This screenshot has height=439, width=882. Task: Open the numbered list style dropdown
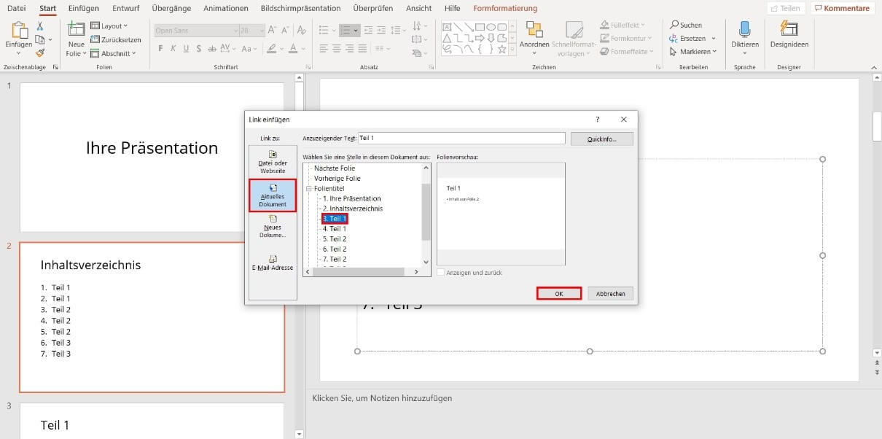(x=356, y=31)
